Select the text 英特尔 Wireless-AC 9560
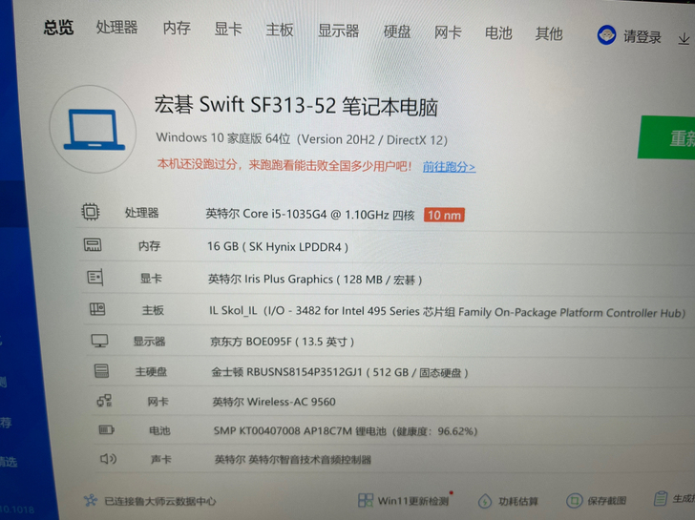695x520 pixels. click(x=274, y=402)
